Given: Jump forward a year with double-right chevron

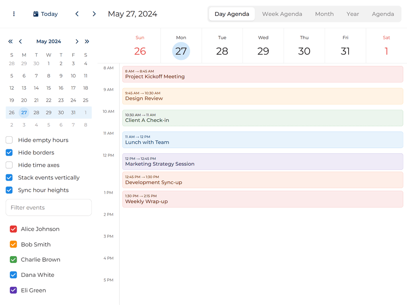Looking at the screenshot, I should tap(87, 41).
